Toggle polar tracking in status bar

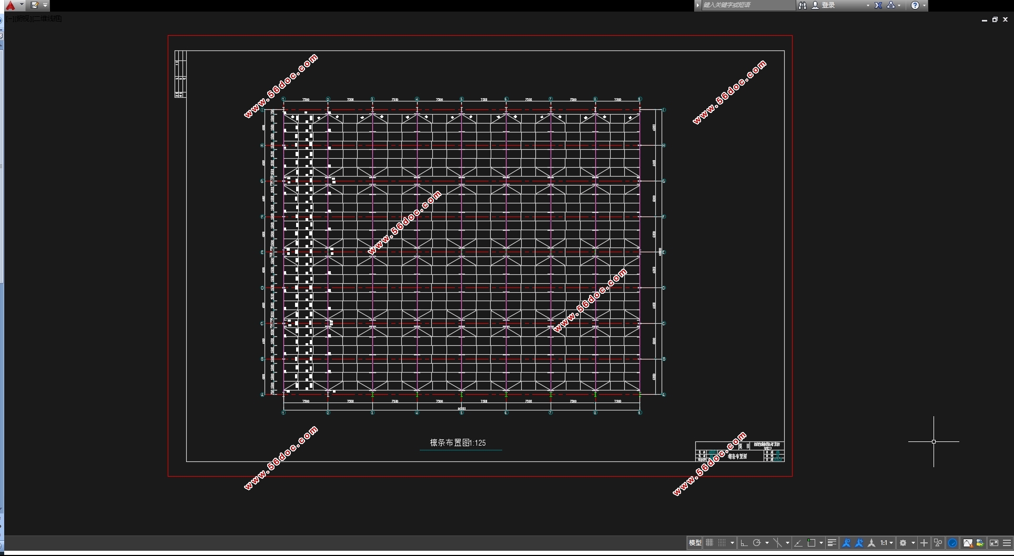(x=757, y=543)
